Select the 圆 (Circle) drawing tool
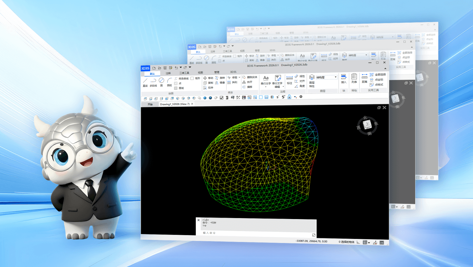The image size is (473, 267). click(161, 82)
